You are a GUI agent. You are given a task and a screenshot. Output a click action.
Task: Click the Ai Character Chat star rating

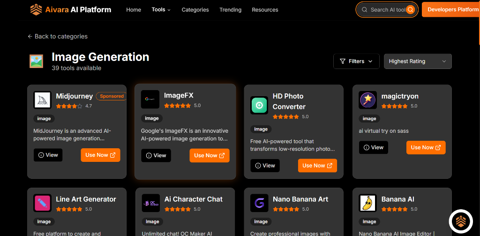(x=178, y=209)
